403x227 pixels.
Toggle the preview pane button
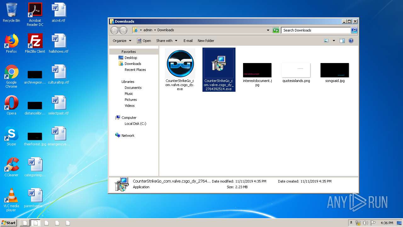pos(342,41)
